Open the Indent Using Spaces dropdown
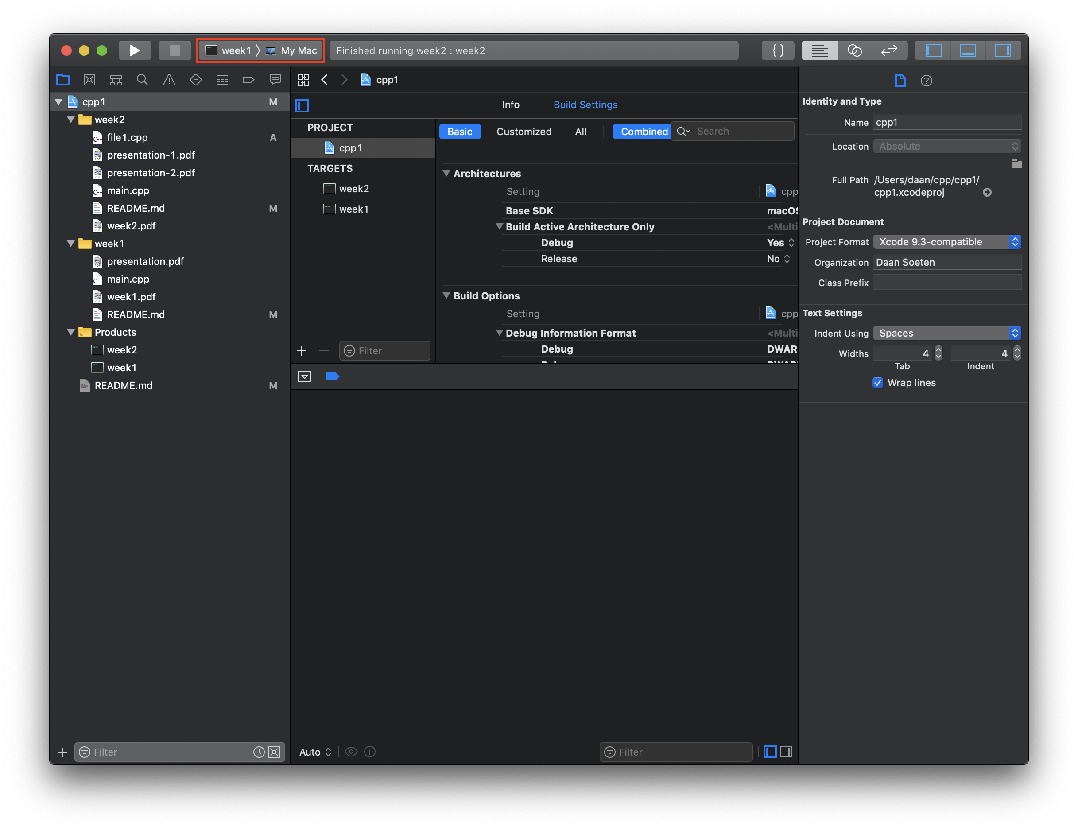This screenshot has height=830, width=1078. (x=946, y=333)
